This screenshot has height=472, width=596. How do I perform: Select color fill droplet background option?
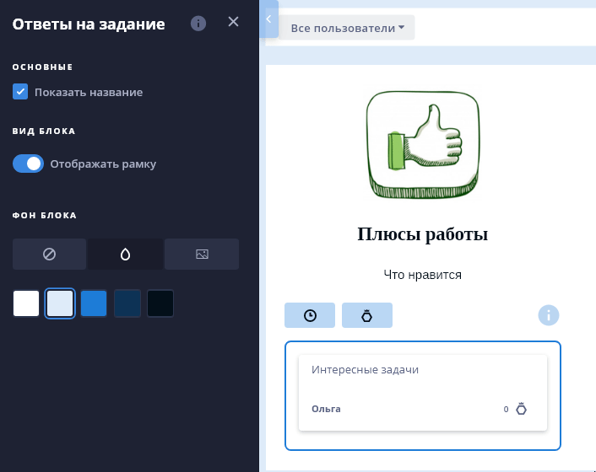pos(126,254)
